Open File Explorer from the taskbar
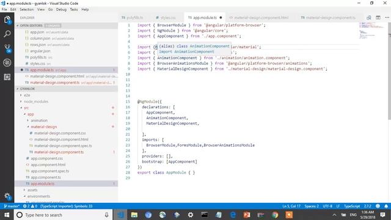This screenshot has width=391, height=220. (x=134, y=215)
